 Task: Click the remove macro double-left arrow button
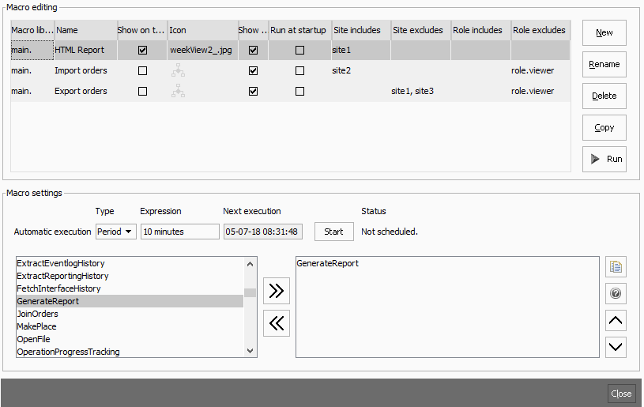[x=276, y=322]
